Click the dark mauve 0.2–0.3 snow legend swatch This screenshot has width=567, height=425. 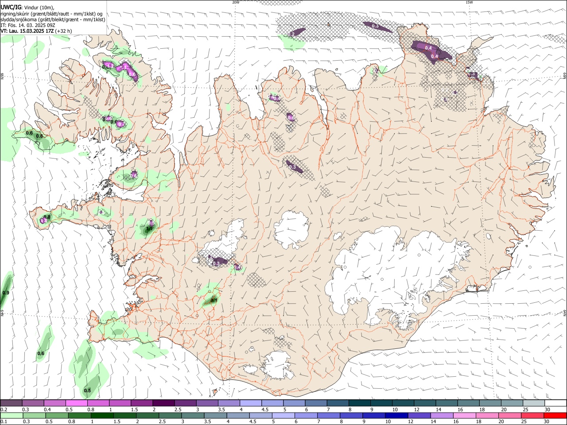11,403
